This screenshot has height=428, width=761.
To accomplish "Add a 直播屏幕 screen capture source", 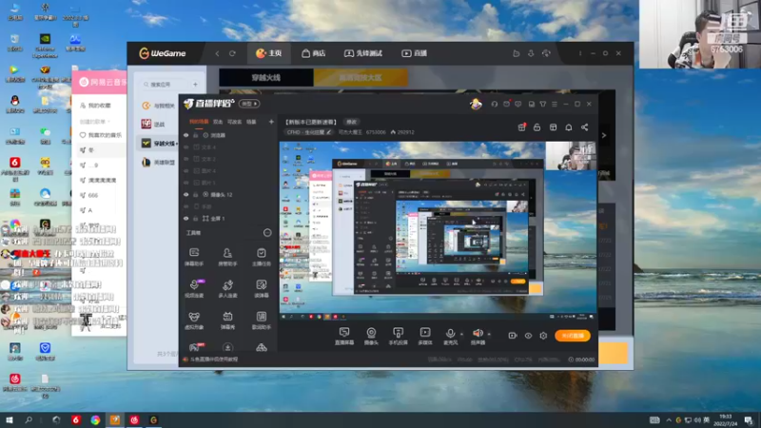I will (x=344, y=336).
